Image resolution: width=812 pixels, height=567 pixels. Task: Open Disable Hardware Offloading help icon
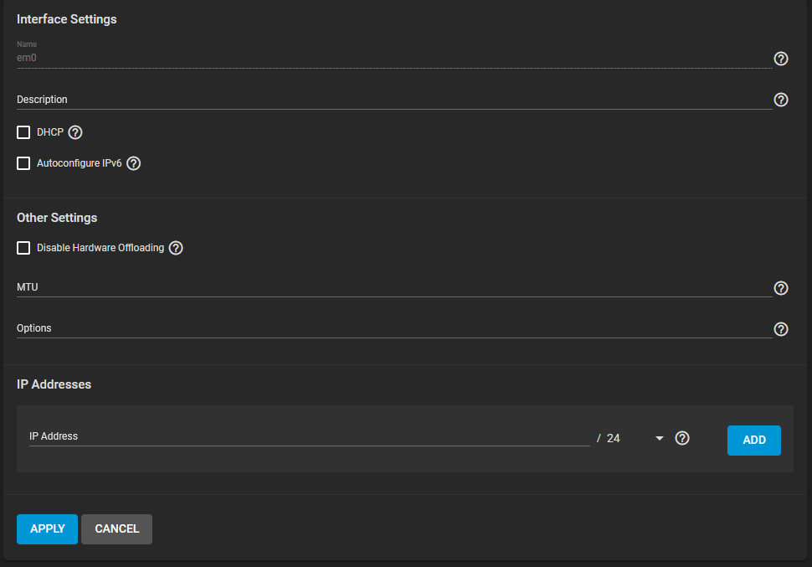coord(176,248)
